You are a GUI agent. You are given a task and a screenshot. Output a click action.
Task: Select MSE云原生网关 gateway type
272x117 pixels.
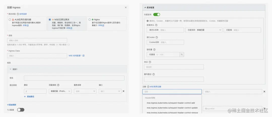coord(50,20)
